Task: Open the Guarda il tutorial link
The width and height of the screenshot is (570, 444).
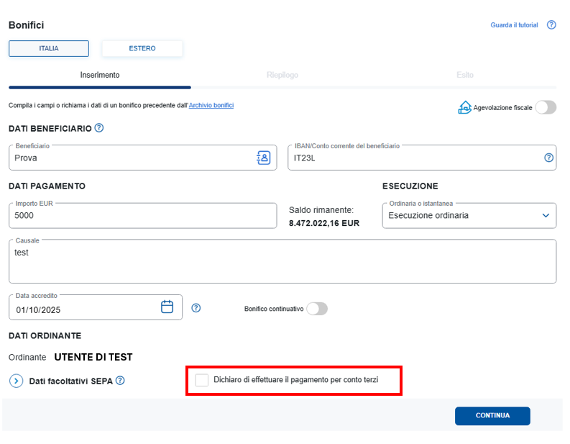Action: 514,25
